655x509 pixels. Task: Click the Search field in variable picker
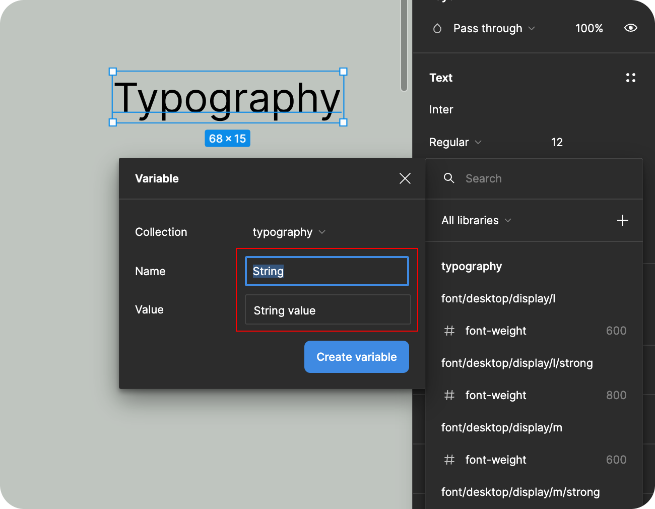tap(534, 178)
